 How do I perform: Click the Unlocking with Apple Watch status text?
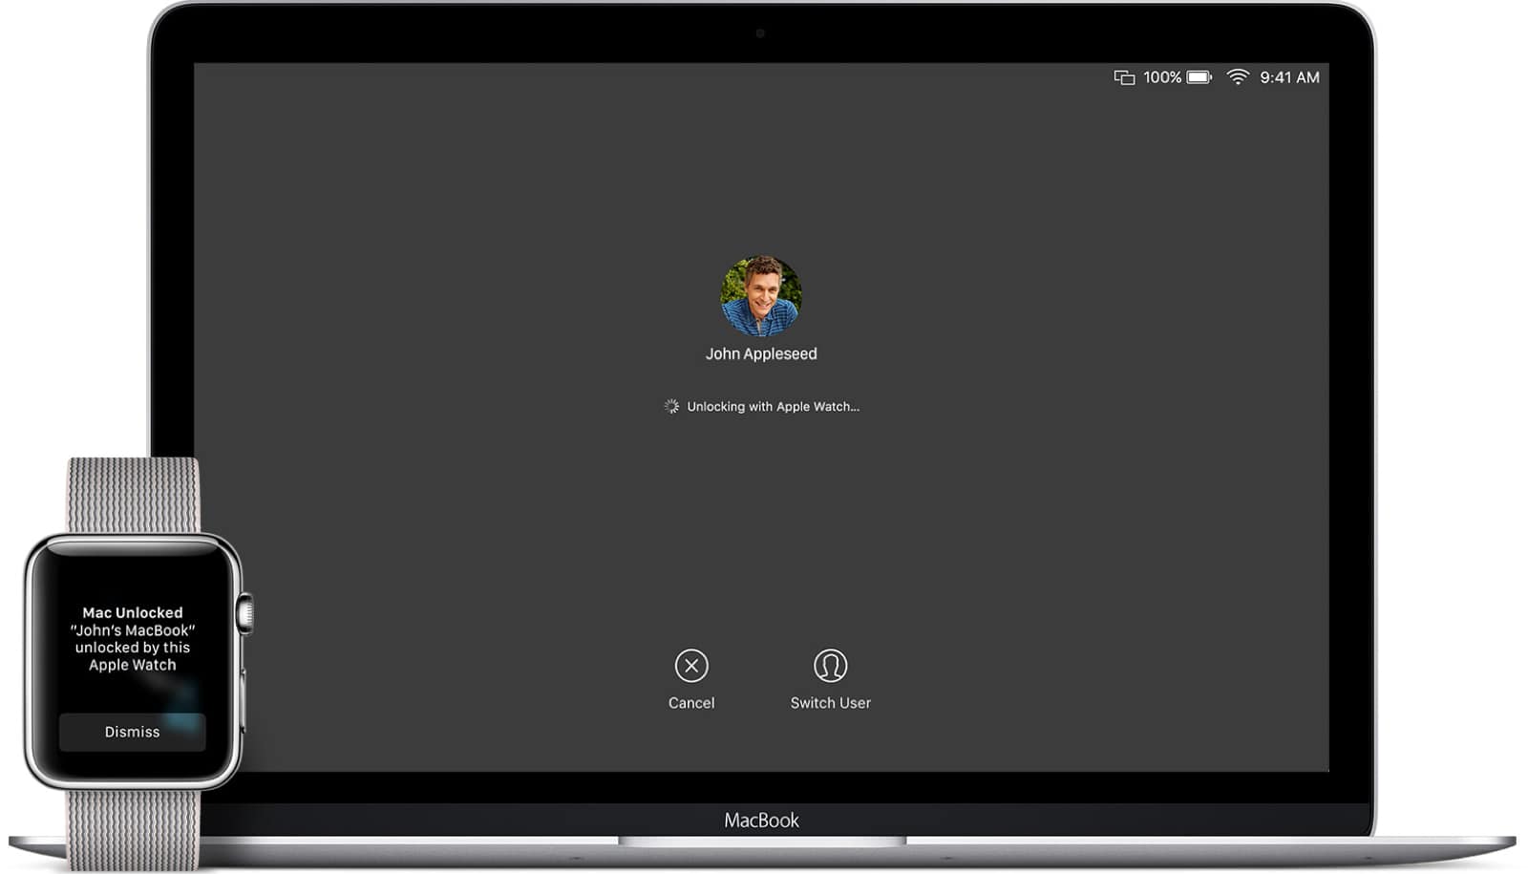[x=773, y=407]
